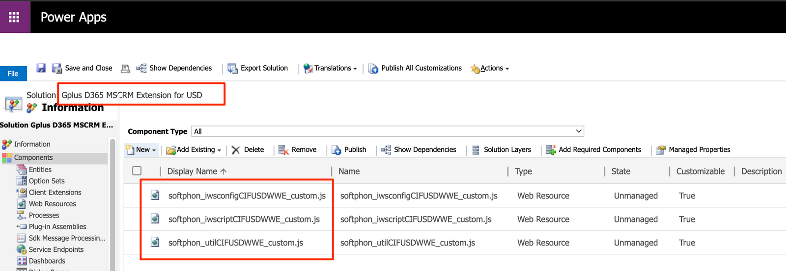
Task: Sort by the State column header
Action: coord(621,172)
